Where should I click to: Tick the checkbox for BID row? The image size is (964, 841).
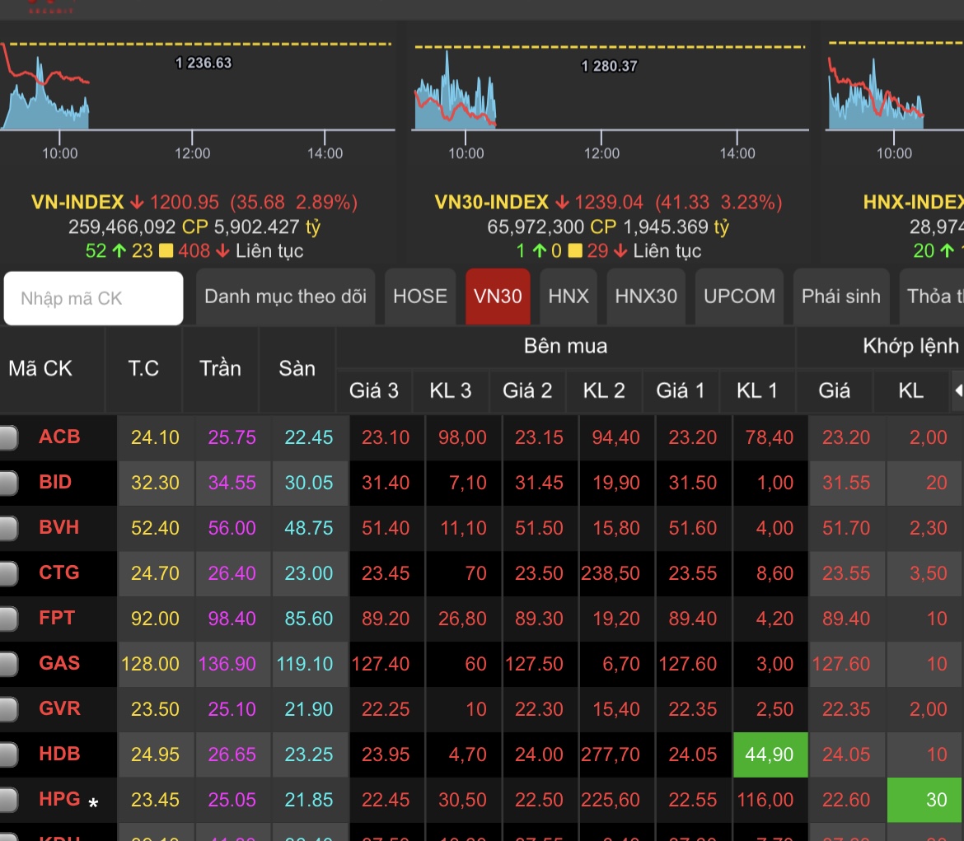pos(8,483)
